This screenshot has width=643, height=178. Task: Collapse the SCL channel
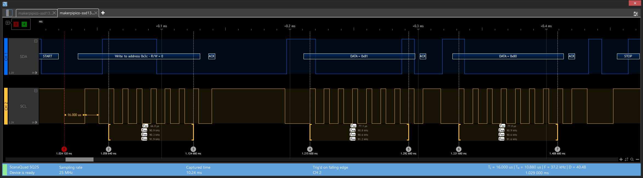[36, 91]
